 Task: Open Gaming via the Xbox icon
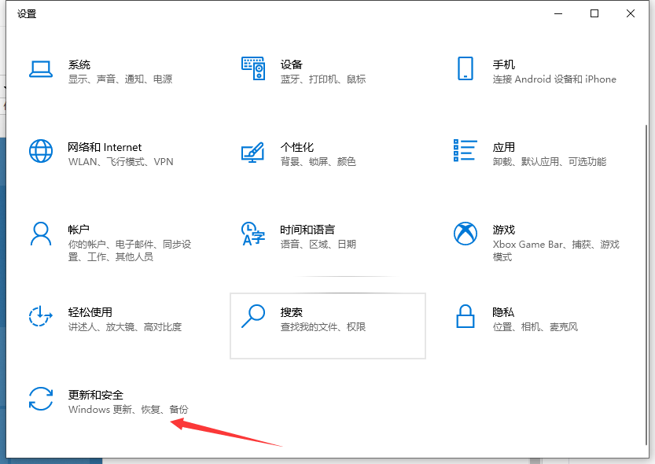click(465, 234)
